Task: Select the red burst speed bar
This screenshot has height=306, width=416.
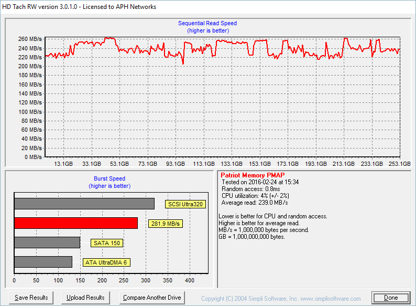Action: coord(75,223)
